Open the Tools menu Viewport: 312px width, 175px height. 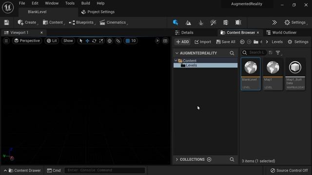(70, 3)
